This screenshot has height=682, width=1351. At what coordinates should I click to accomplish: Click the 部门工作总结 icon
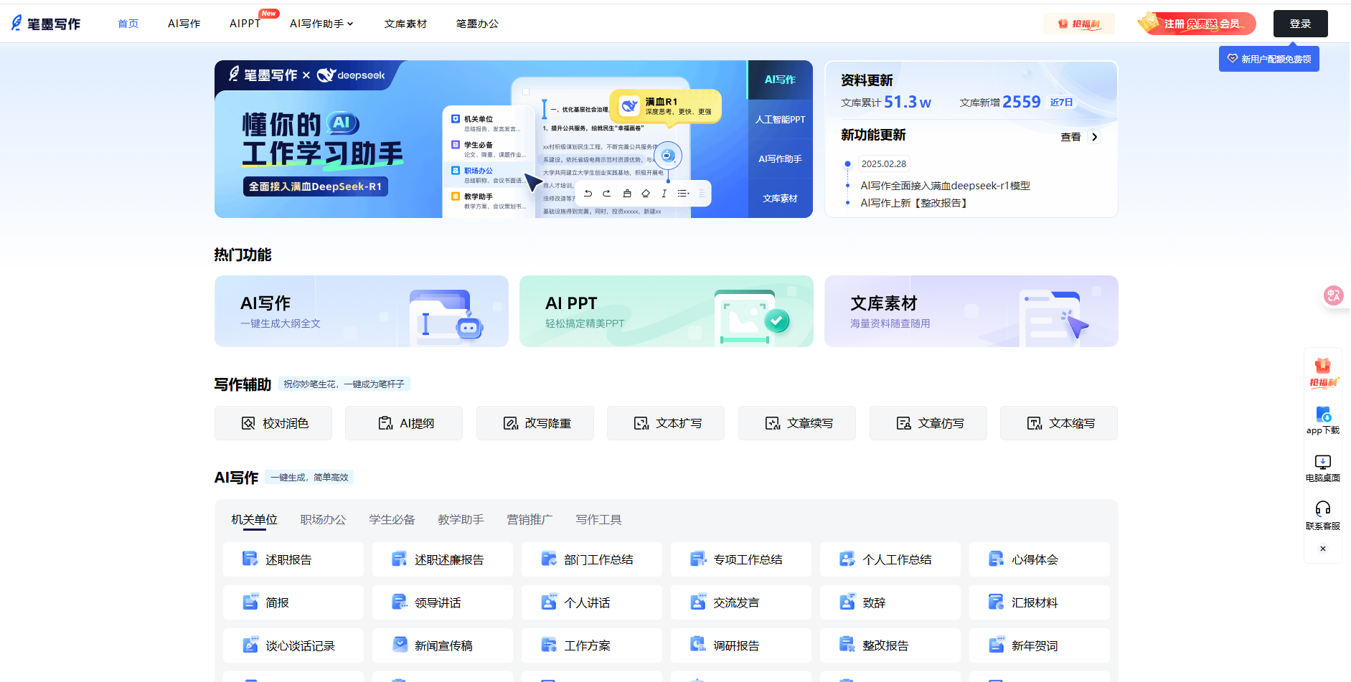[x=548, y=559]
